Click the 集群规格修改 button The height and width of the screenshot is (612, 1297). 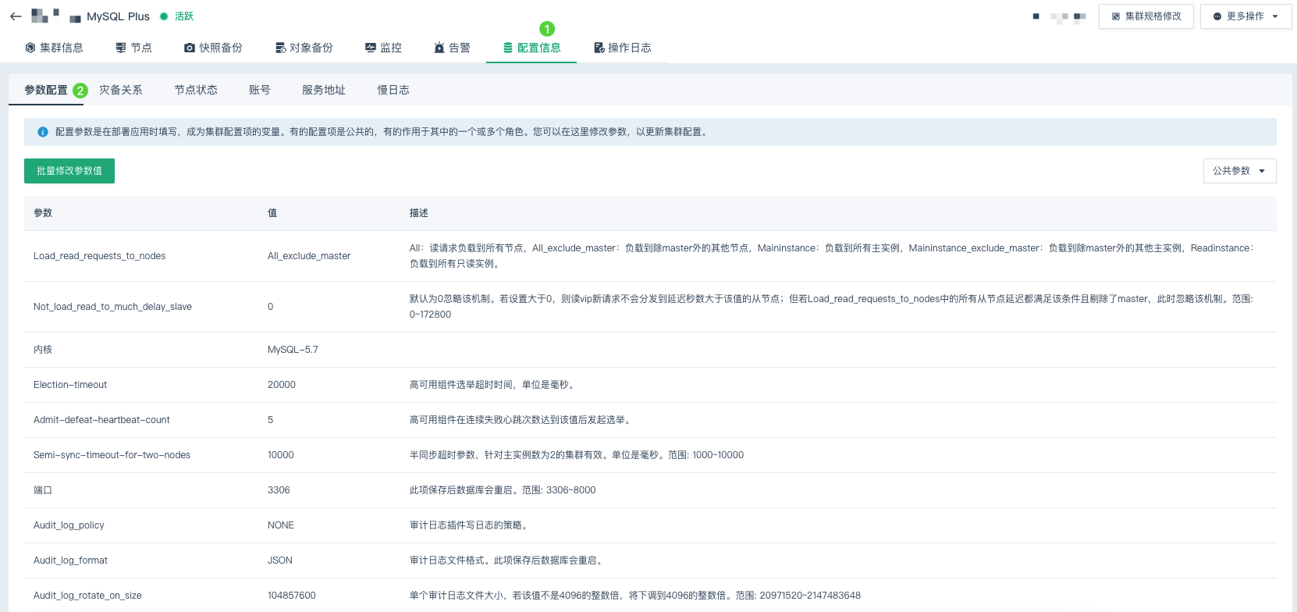[x=1146, y=16]
